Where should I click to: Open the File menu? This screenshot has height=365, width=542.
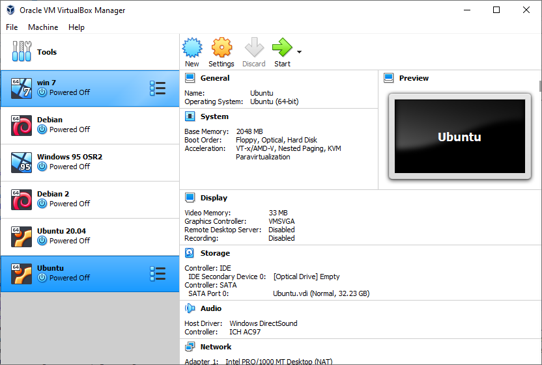click(x=12, y=27)
